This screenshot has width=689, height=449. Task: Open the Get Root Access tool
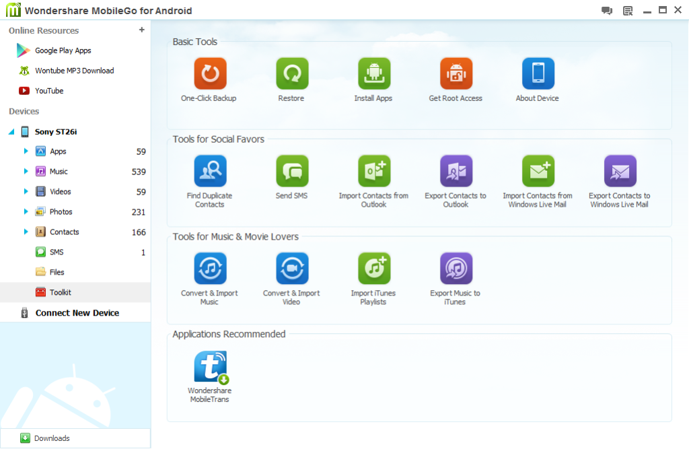tap(456, 78)
